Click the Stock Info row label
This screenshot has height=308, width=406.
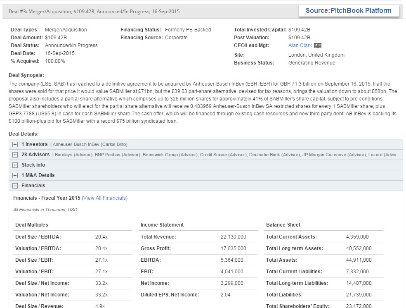pos(33,165)
